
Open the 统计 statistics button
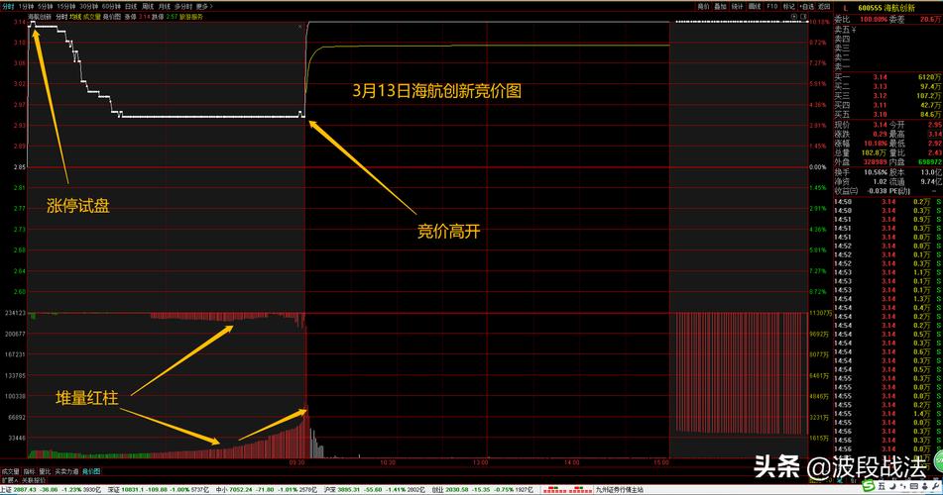tap(738, 6)
